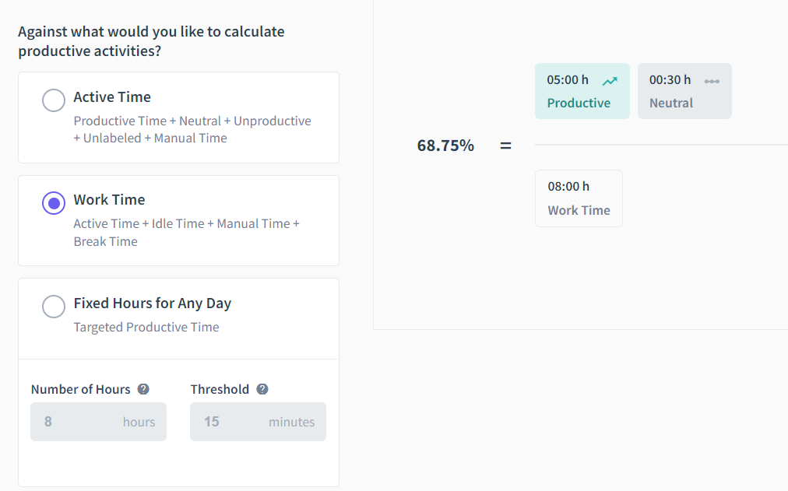
Task: Click the equals sign in the formula
Action: tap(505, 145)
